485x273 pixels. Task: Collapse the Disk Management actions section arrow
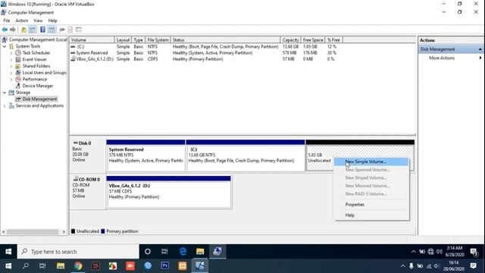tap(480, 49)
